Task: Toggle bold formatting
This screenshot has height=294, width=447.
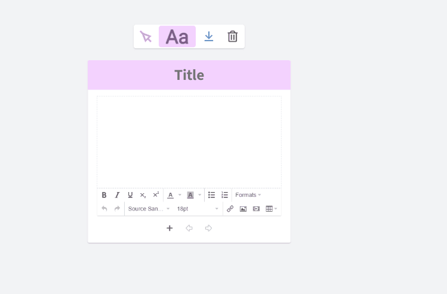Action: click(x=104, y=195)
